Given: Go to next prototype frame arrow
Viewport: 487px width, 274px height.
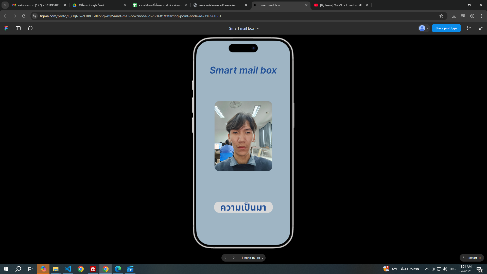Looking at the screenshot, I should (x=234, y=258).
